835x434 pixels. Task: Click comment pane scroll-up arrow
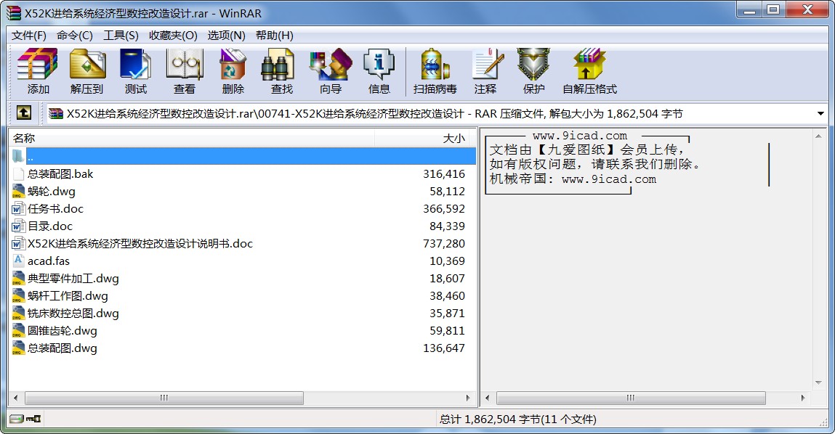tap(818, 136)
